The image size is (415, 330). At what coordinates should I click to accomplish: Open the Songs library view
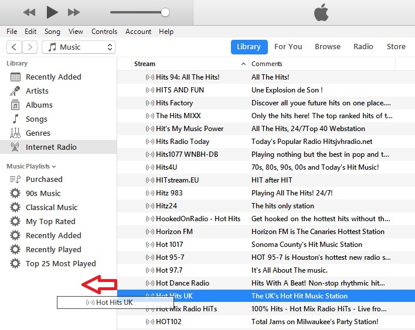pyautogui.click(x=36, y=119)
